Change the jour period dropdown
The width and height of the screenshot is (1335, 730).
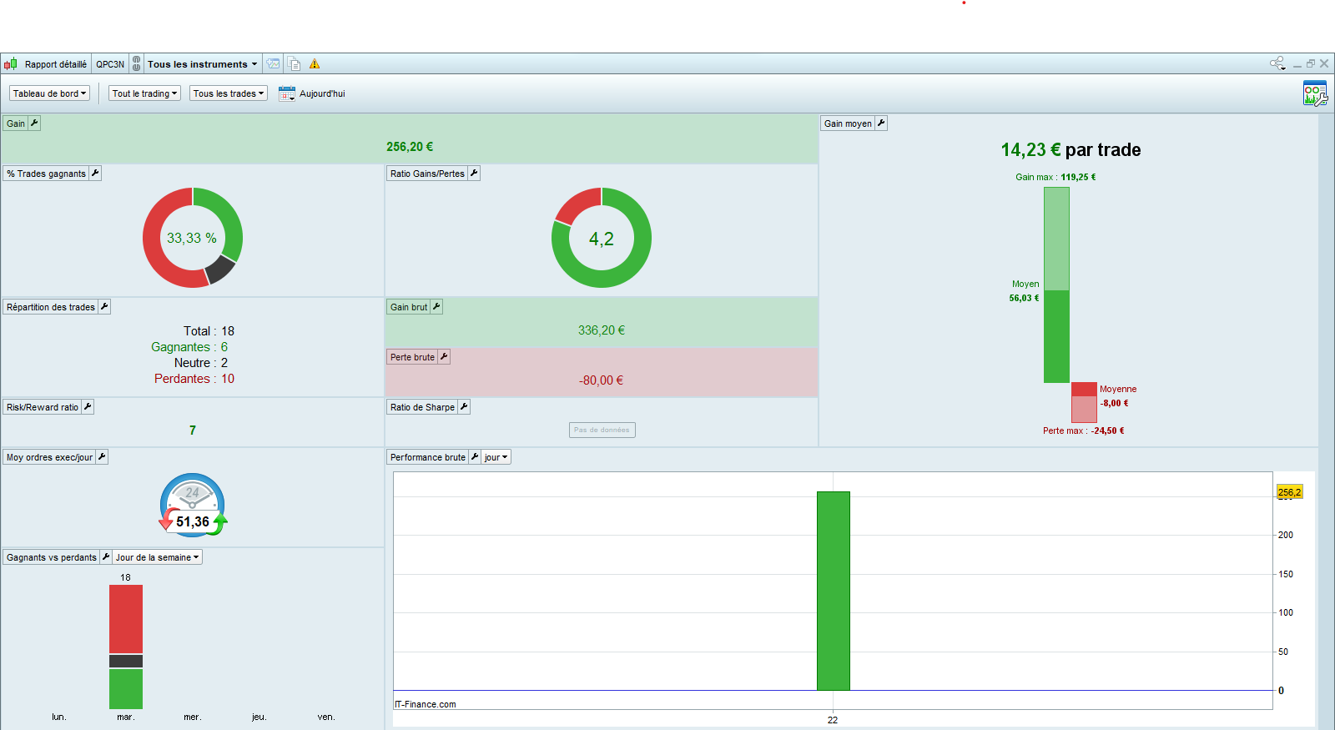point(496,457)
